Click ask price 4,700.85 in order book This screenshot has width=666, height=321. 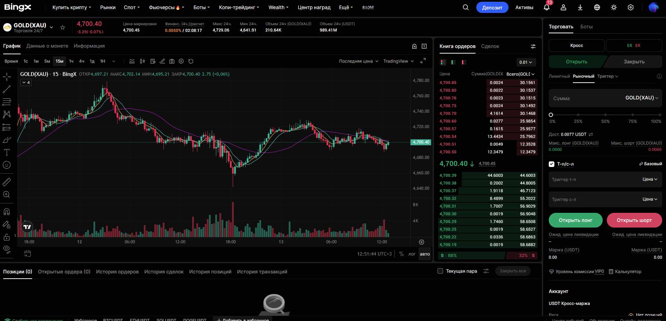coord(448,83)
